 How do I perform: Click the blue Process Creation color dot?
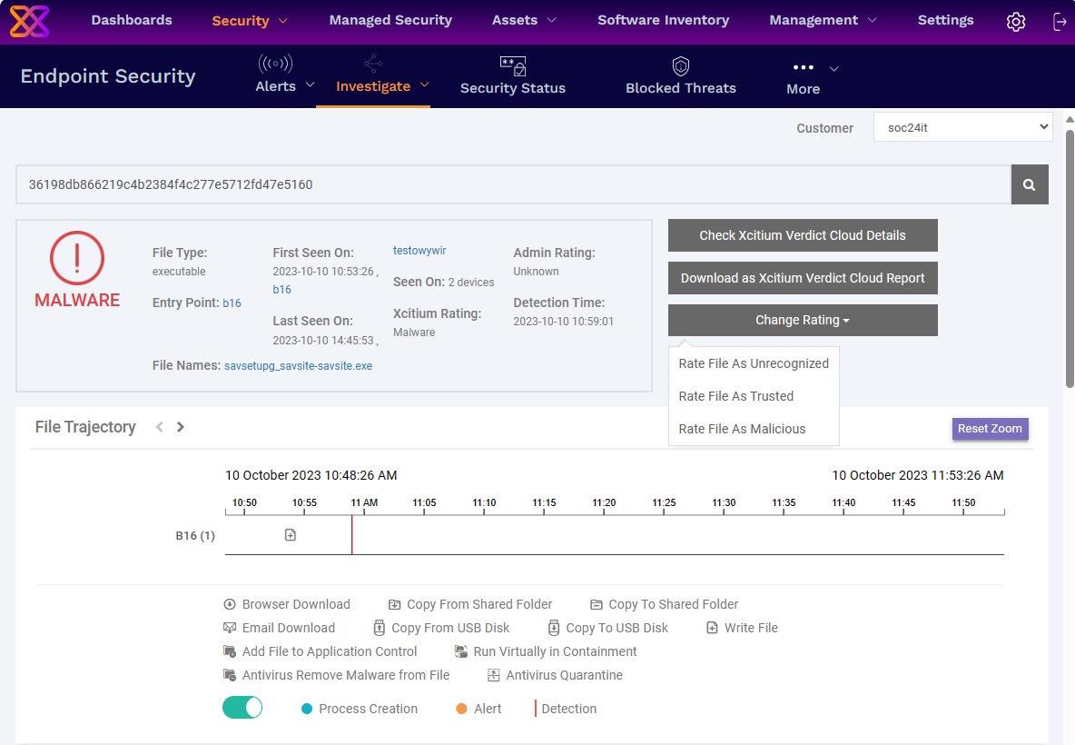(307, 709)
